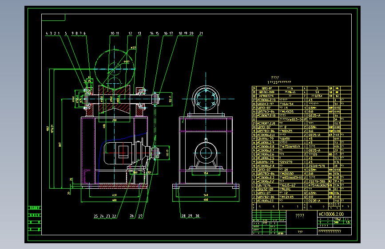Image resolution: width=385 pixels, height=249 pixels.
Task: Click part code HC10007.2.12 in parts list
Action: (266, 116)
